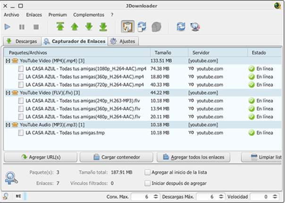285x203 pixels.
Task: Click the package icon of YouTube Video (MP4)
Action: point(15,61)
